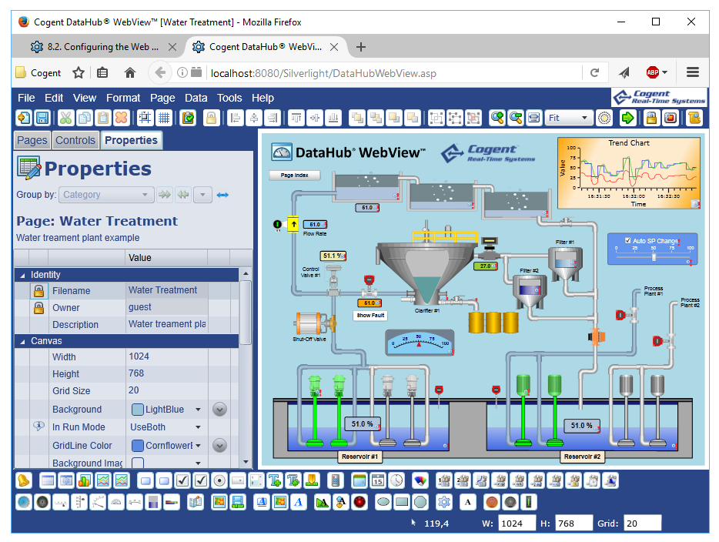This screenshot has height=542, width=719.
Task: Open the Data menu
Action: pyautogui.click(x=196, y=98)
